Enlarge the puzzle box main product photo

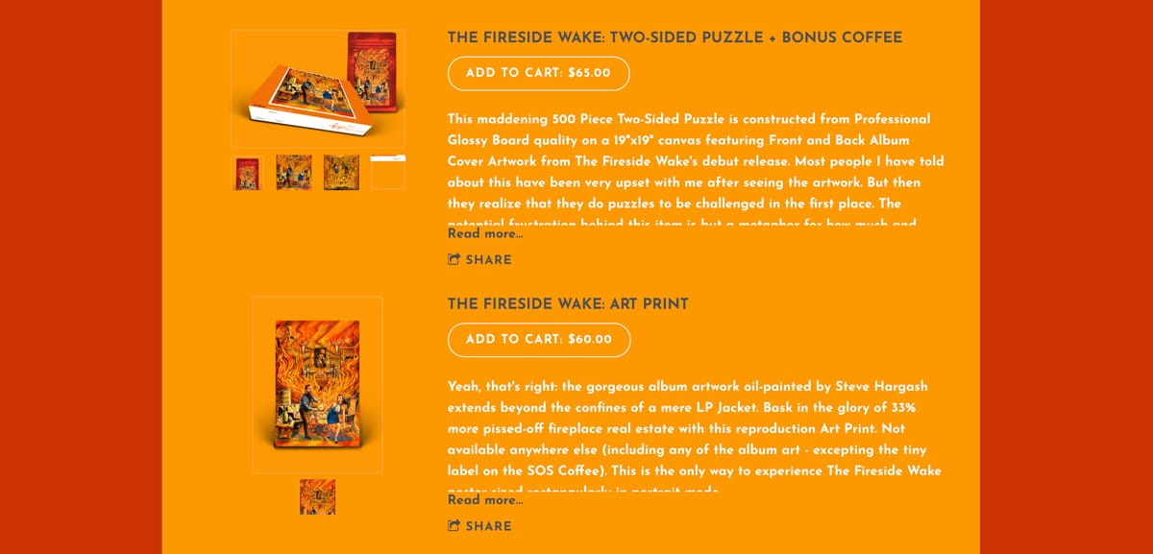317,87
